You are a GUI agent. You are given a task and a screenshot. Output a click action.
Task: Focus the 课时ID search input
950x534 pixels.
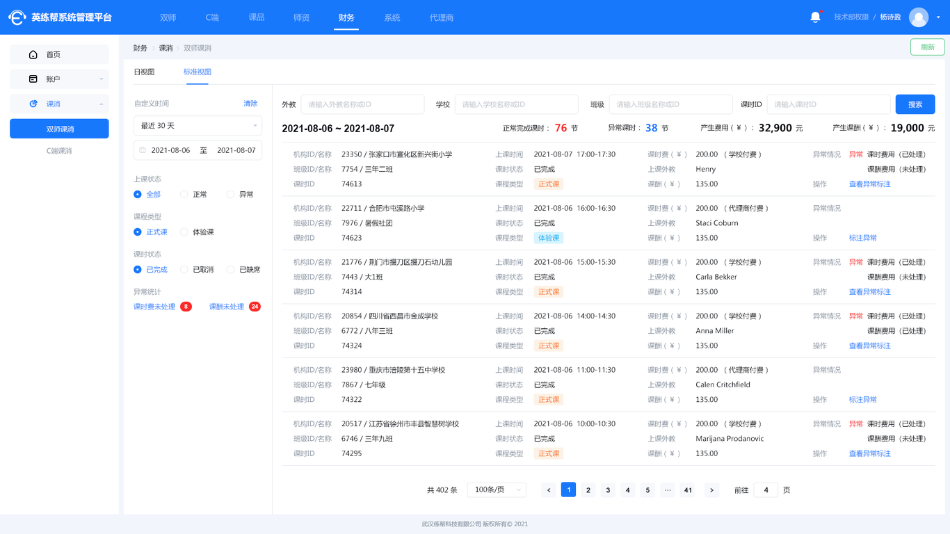pyautogui.click(x=828, y=104)
